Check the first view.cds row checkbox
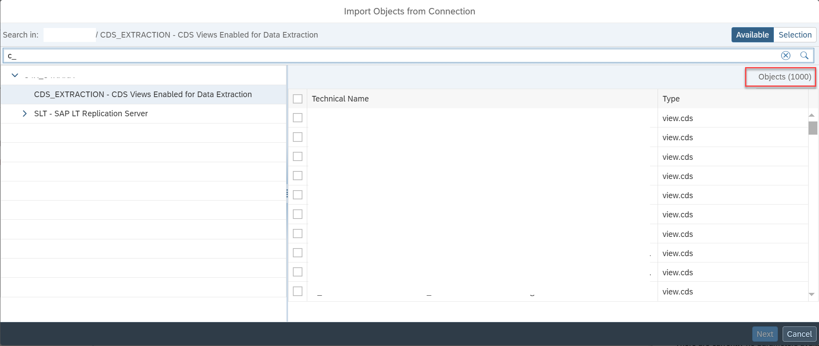This screenshot has width=819, height=346. [298, 118]
